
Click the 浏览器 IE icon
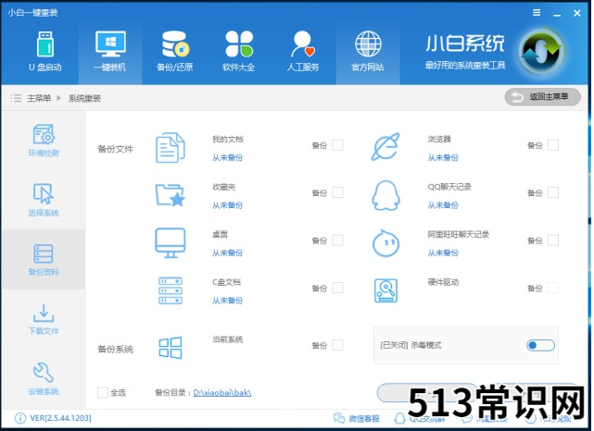385,147
